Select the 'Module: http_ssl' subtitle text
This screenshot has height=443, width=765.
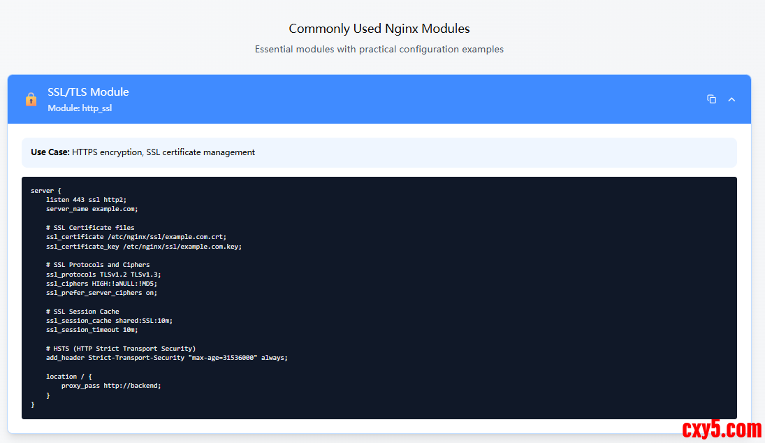point(80,108)
